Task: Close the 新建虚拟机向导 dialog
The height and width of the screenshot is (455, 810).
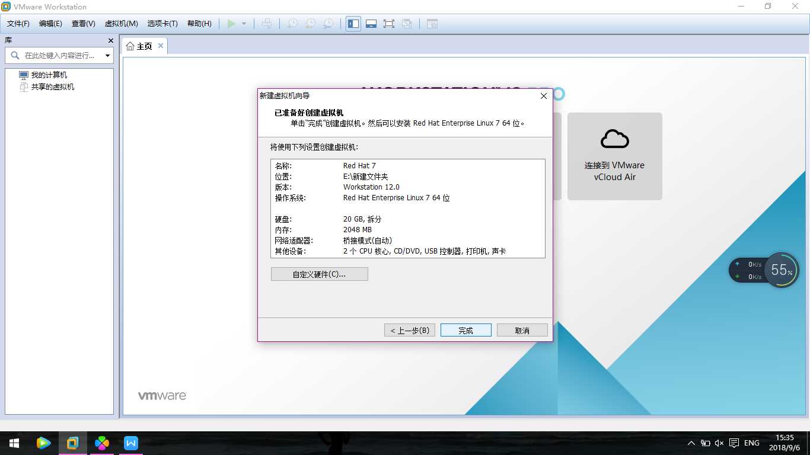Action: pyautogui.click(x=543, y=96)
